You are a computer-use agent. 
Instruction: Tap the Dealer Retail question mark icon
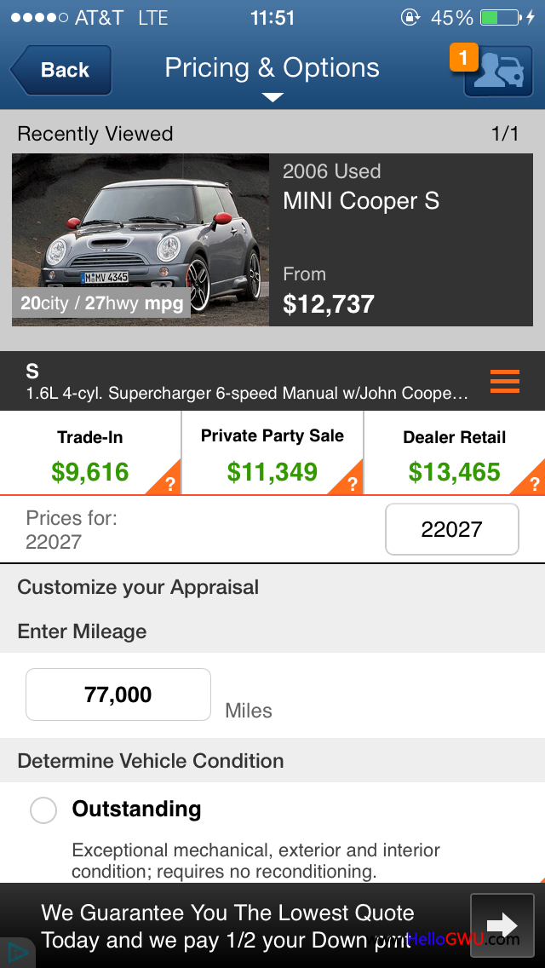[x=533, y=481]
